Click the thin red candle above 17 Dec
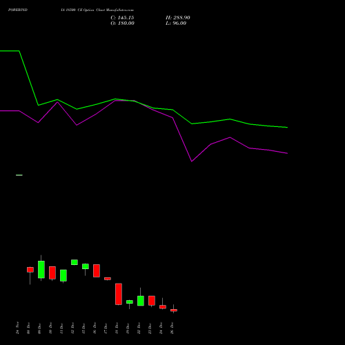The width and height of the screenshot is (345, 345). 108,279
